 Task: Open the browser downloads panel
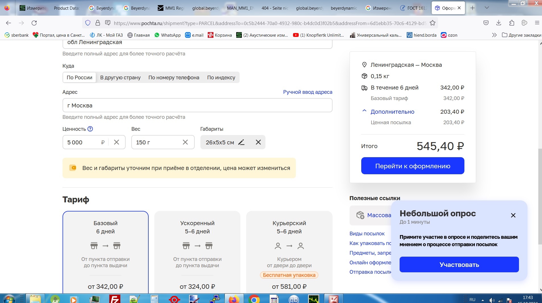pyautogui.click(x=499, y=23)
